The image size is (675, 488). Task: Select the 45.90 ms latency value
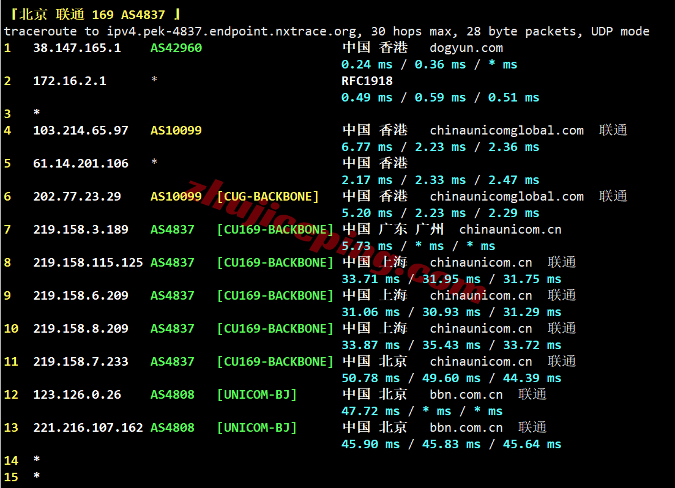[371, 444]
